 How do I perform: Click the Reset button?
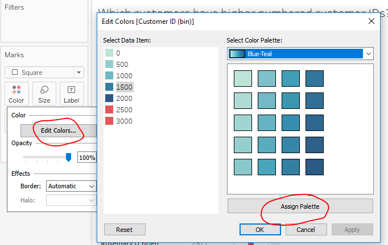pyautogui.click(x=125, y=230)
